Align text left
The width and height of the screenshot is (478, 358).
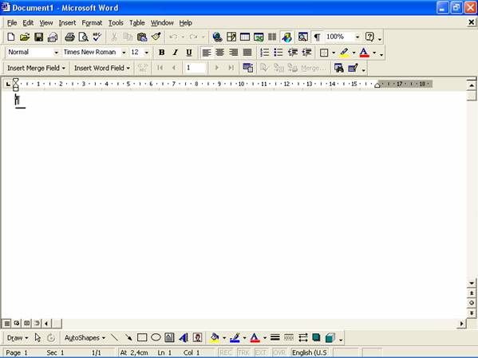[207, 53]
